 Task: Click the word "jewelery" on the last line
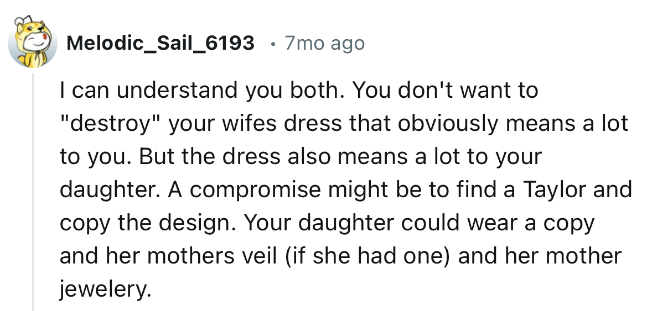click(104, 290)
